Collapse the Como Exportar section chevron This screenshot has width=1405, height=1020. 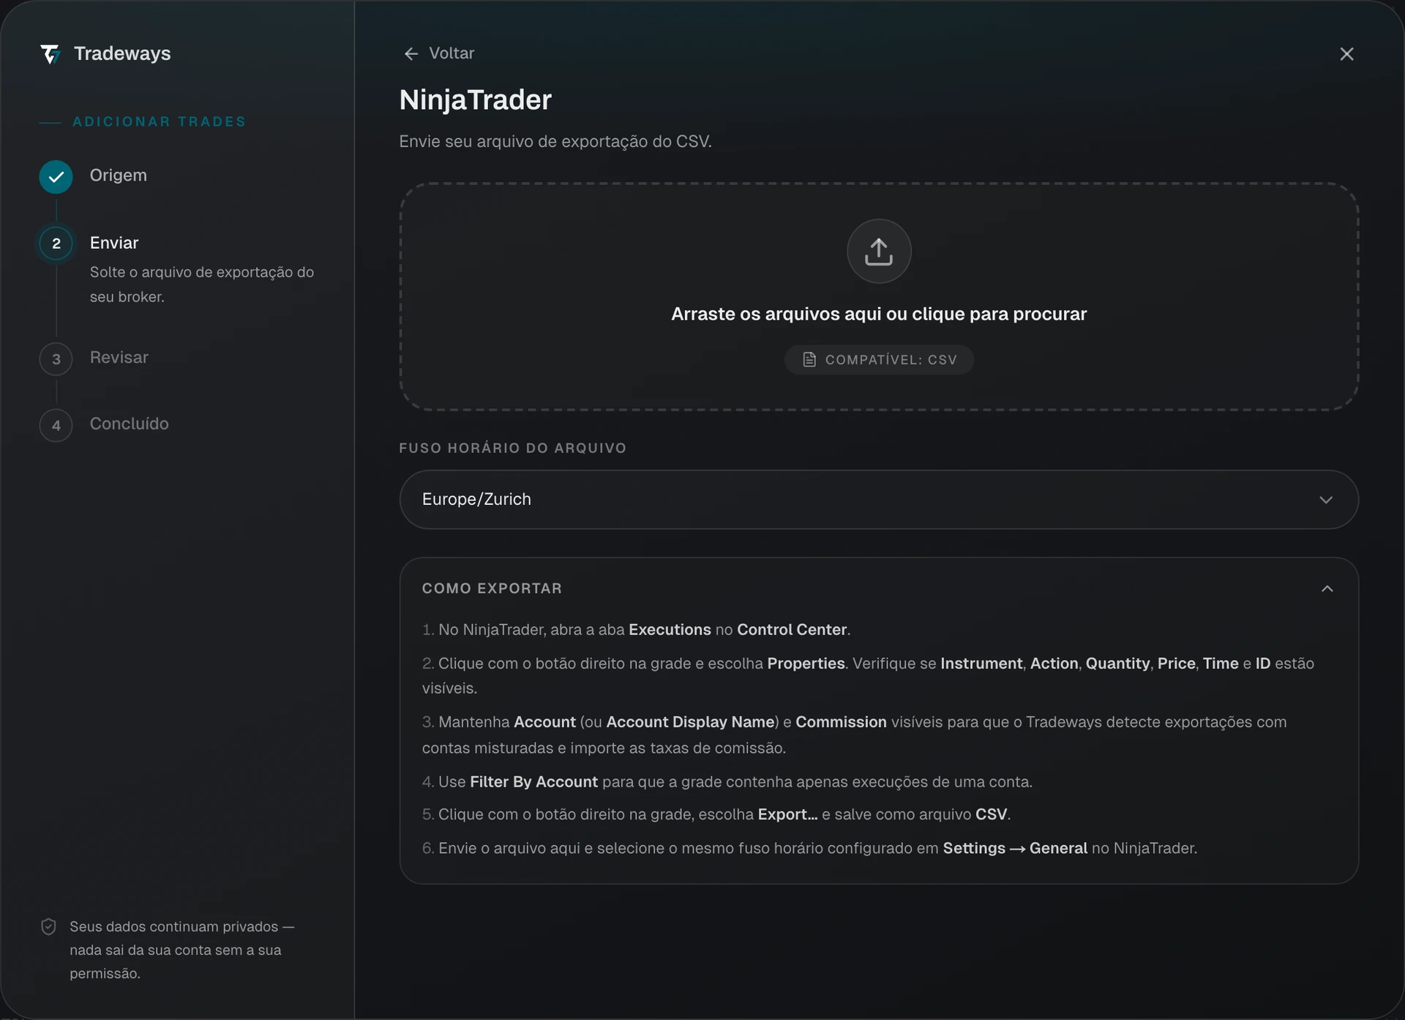1327,589
